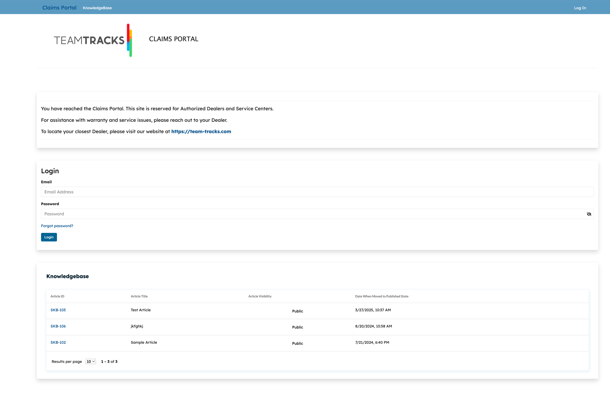Image resolution: width=610 pixels, height=393 pixels.
Task: Sort by Article Visibility column header
Action: 260,296
